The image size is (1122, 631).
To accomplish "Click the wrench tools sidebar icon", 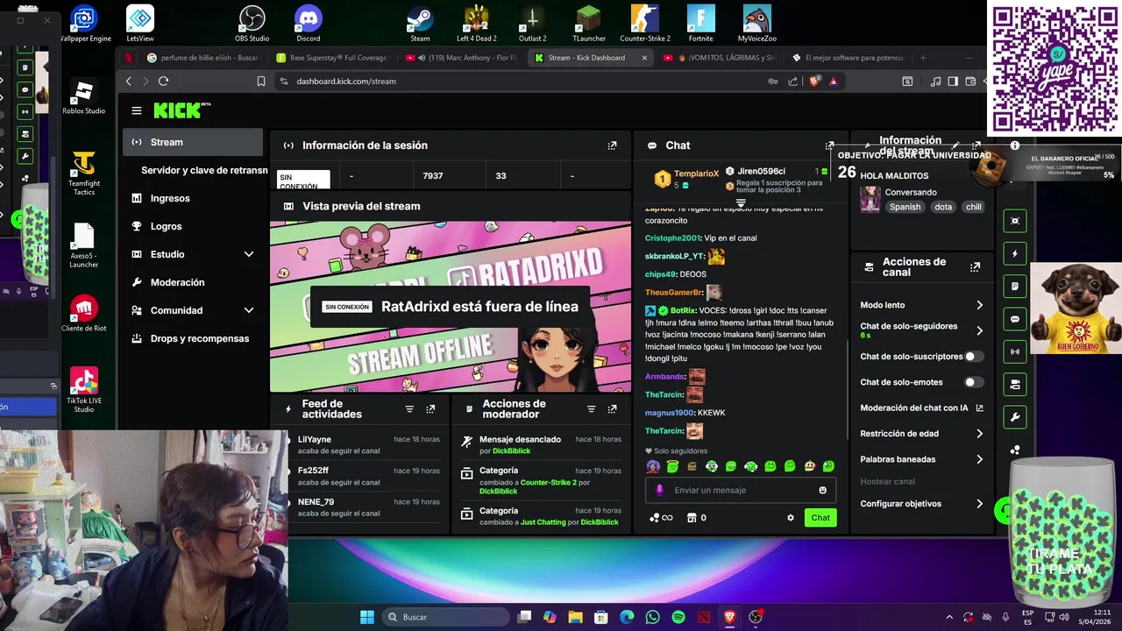I will coord(1015,417).
